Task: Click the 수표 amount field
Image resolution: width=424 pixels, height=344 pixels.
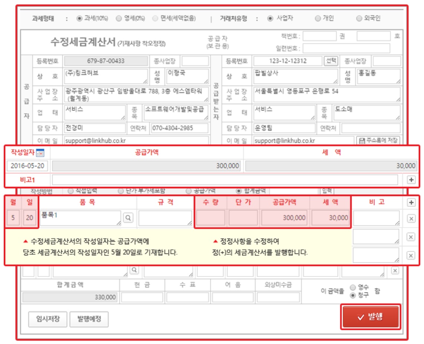Action: [187, 297]
